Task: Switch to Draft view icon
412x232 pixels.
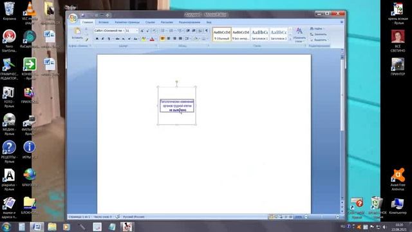Action: 290,217
